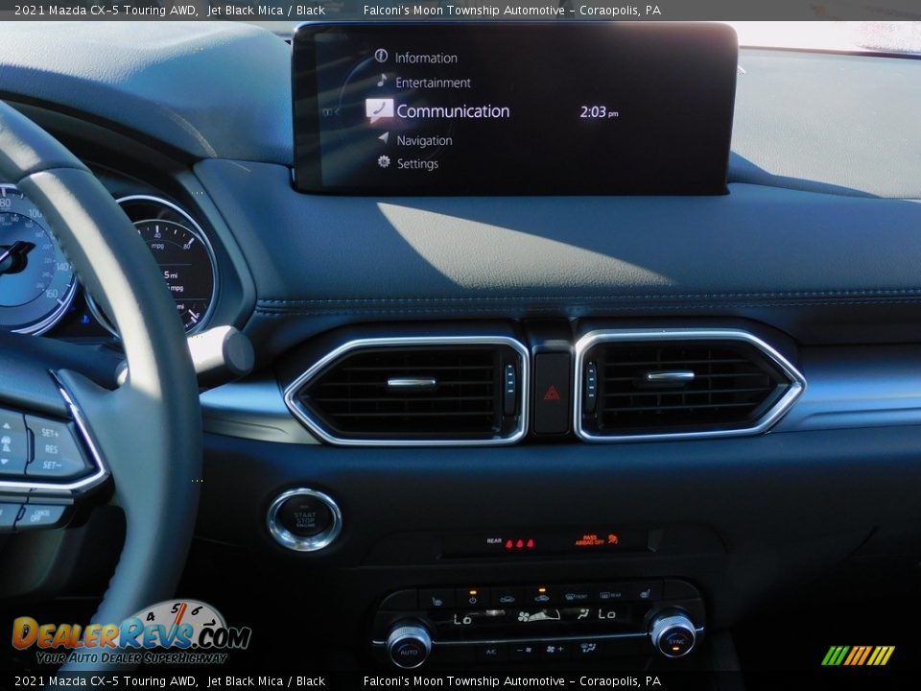Push the SET+ cruise control button
This screenshot has width=921, height=691.
pos(49,433)
